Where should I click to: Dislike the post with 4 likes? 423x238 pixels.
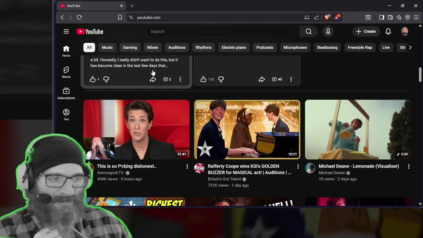(106, 79)
